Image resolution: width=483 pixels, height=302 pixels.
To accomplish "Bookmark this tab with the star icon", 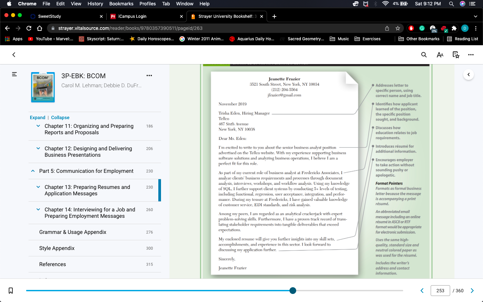I will pos(398,28).
